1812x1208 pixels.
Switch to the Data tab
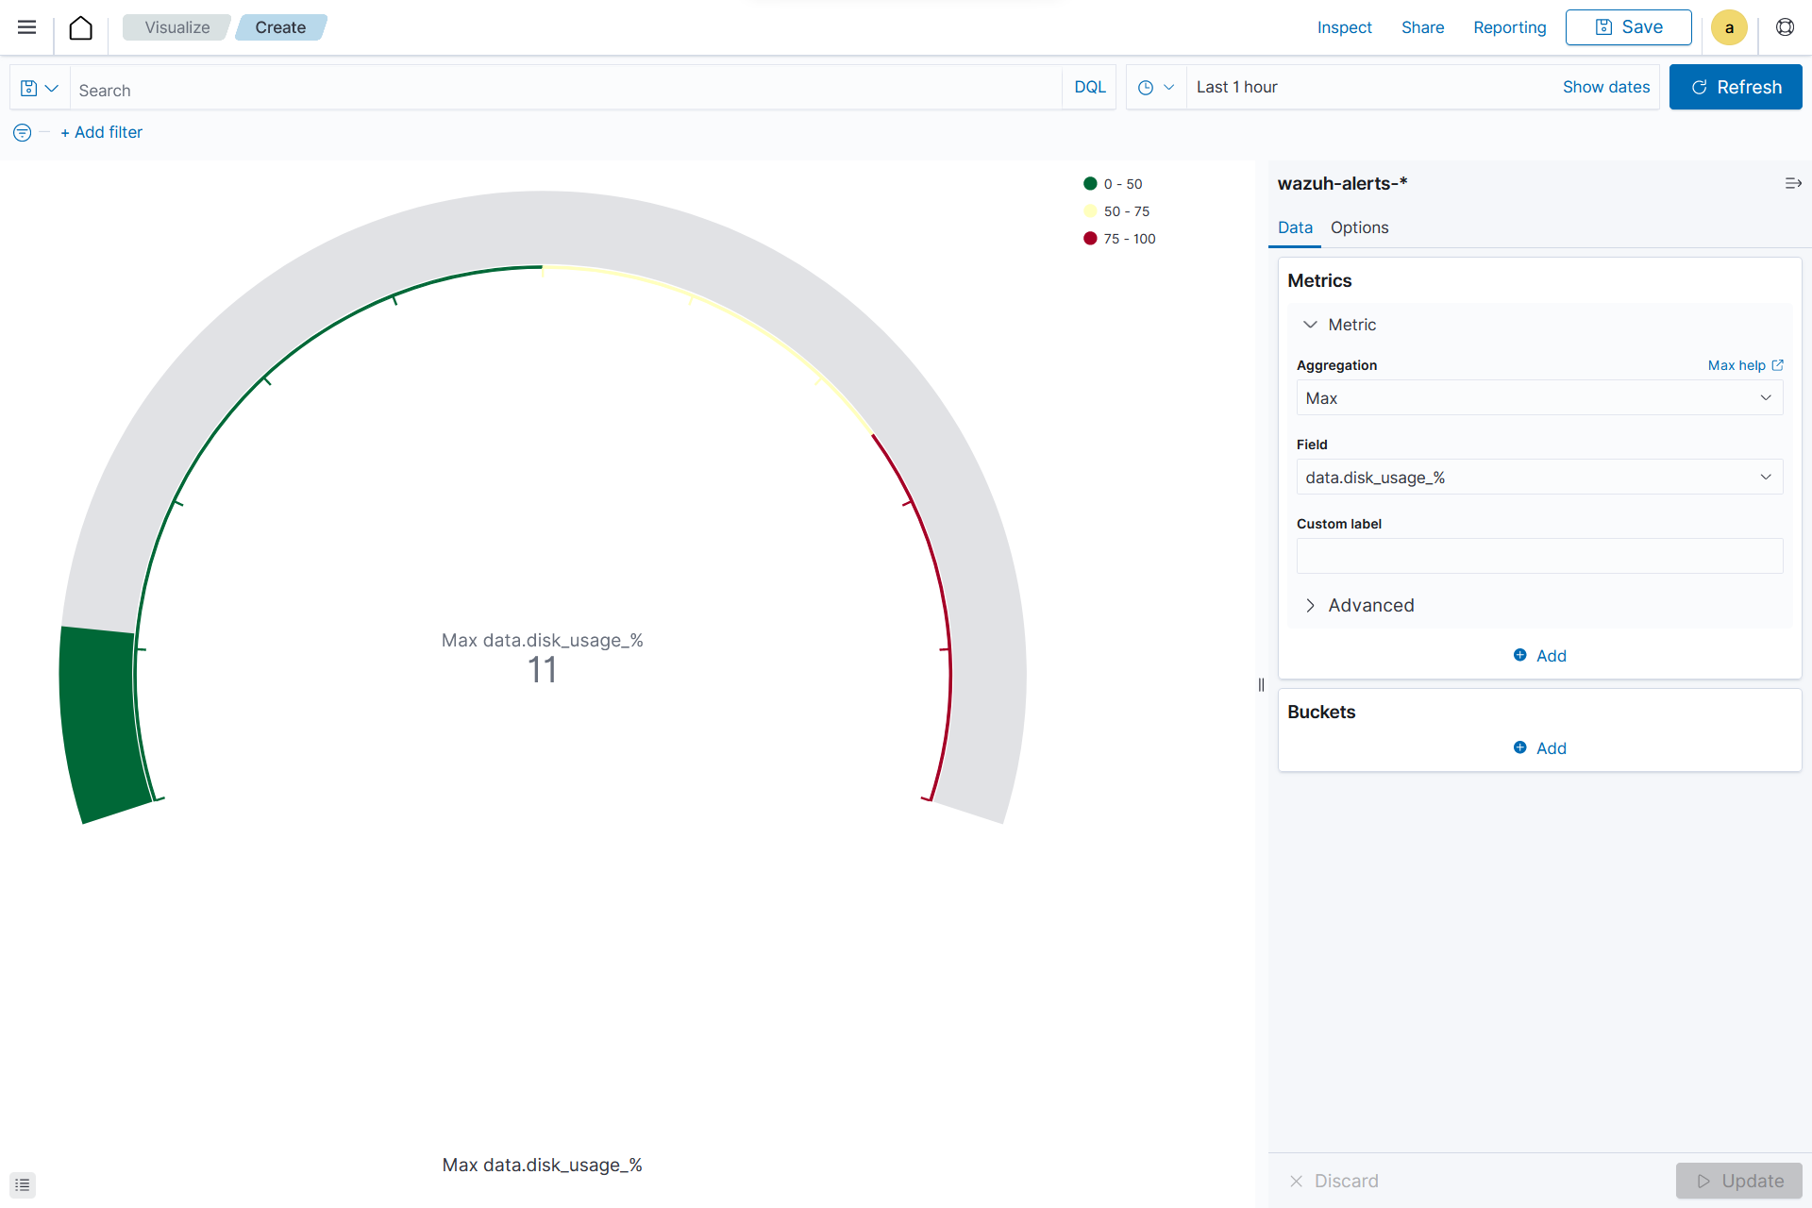pos(1295,227)
